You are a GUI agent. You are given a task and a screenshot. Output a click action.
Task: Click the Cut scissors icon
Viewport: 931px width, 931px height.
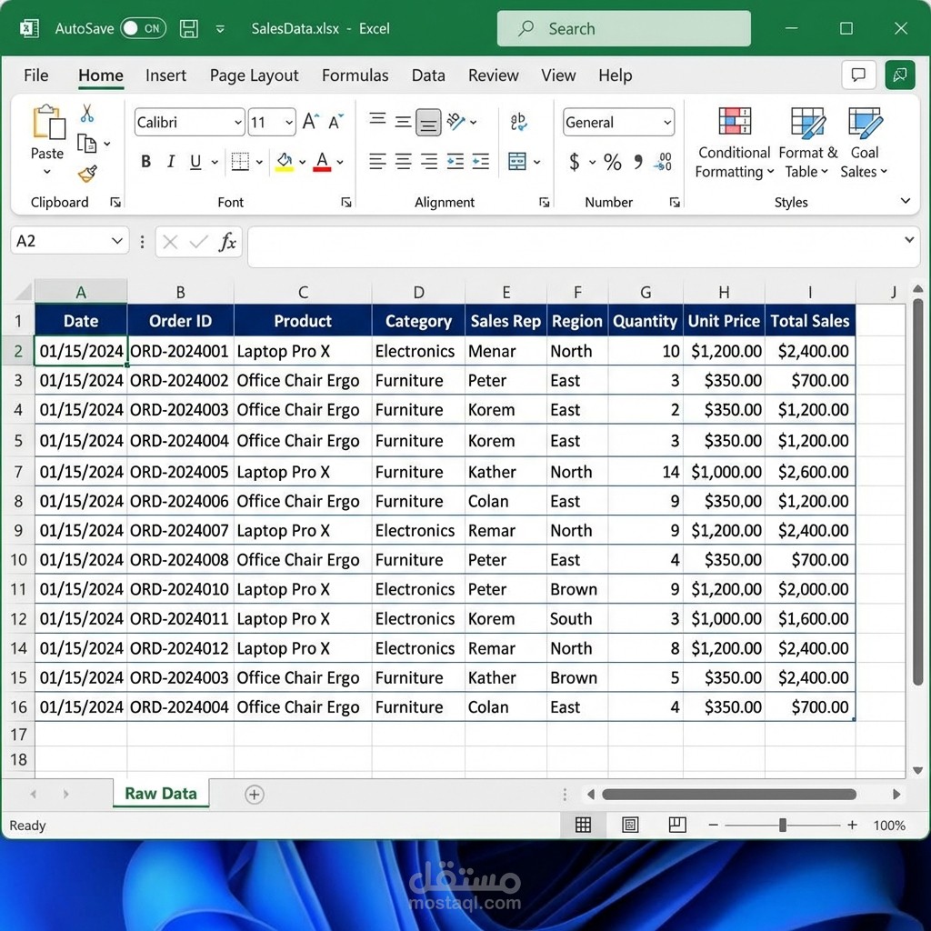(86, 113)
